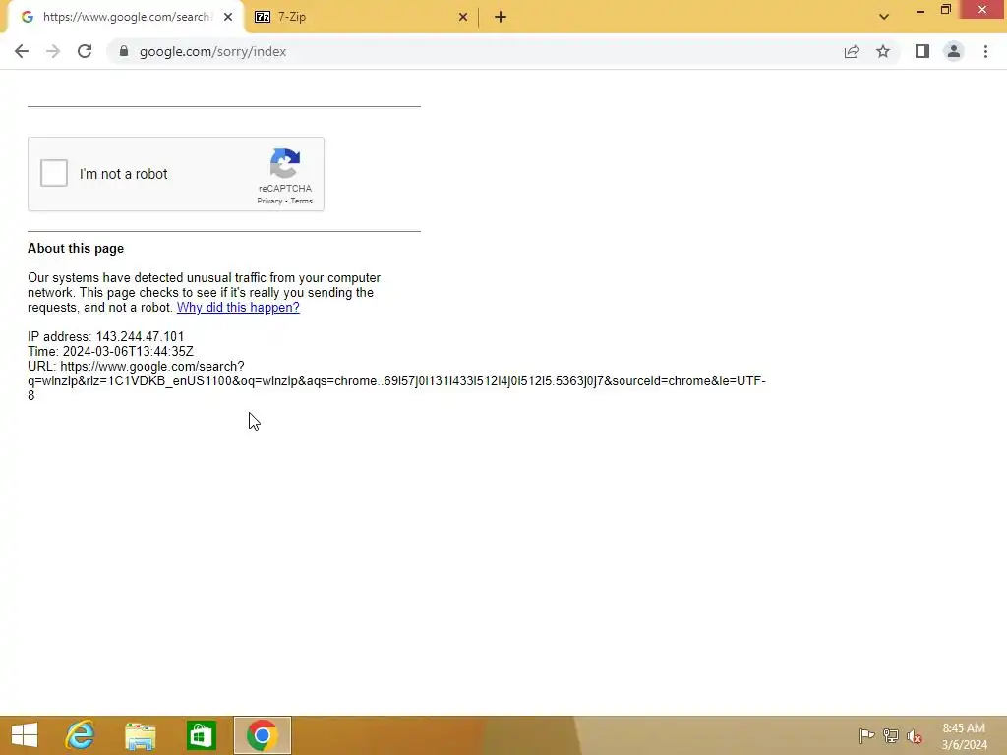
Task: Click the Google favicon on first tab
Action: [27, 17]
